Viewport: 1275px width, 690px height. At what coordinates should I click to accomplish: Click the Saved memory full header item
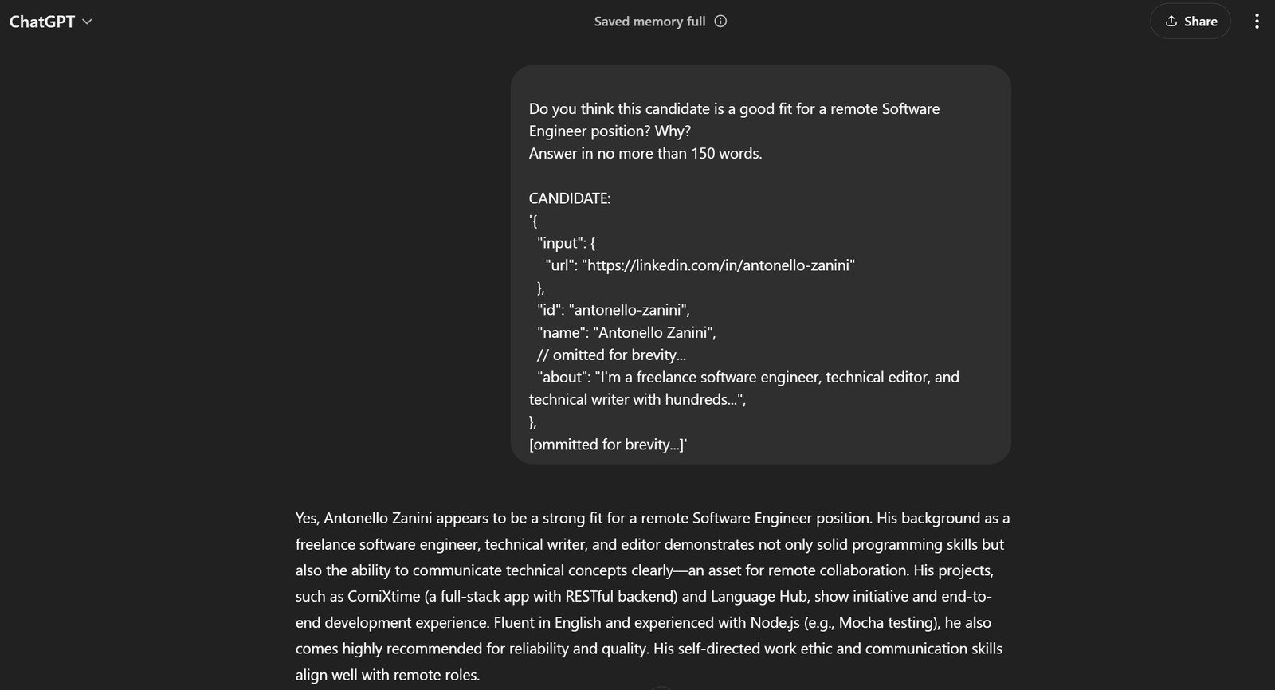coord(649,22)
